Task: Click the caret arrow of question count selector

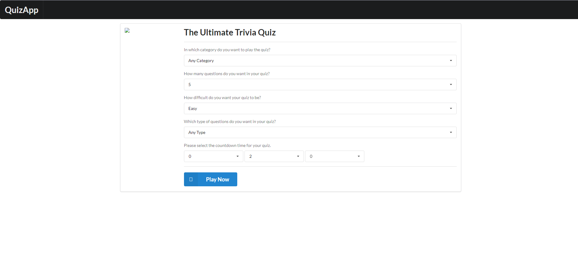Action: 451,85
